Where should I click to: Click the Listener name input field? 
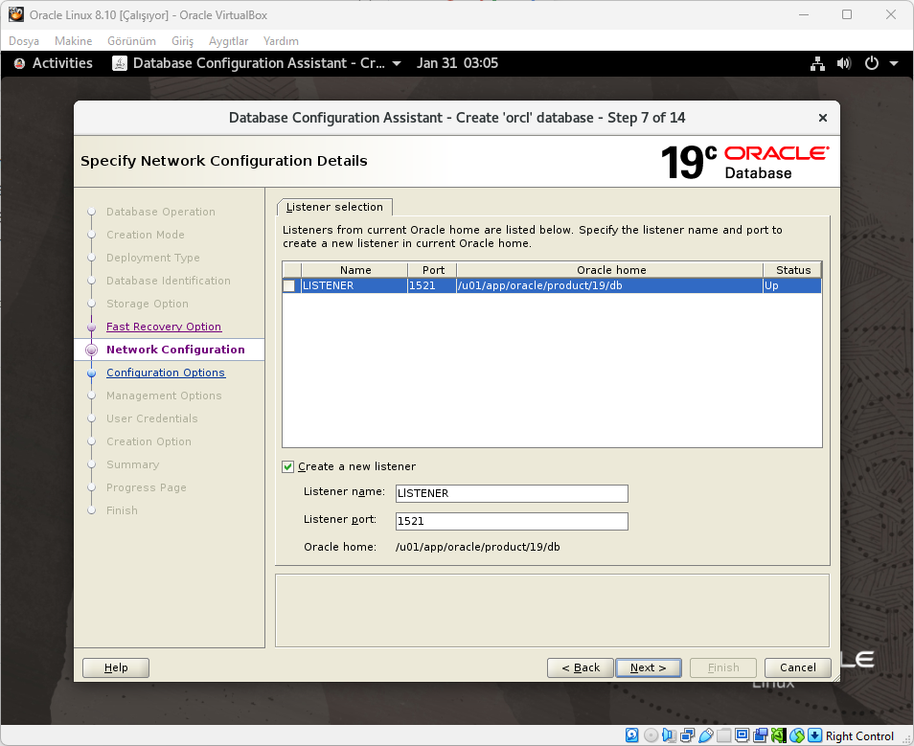point(512,493)
